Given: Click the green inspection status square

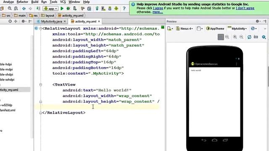Looking at the screenshot, I should [x=163, y=27].
